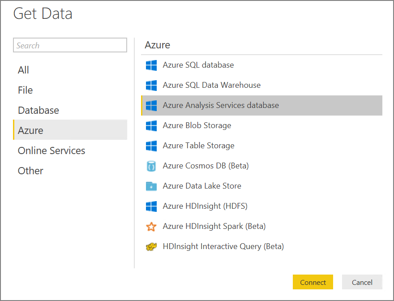The width and height of the screenshot is (394, 301).
Task: Click the HDInsight Interactive Query bee icon
Action: (151, 247)
